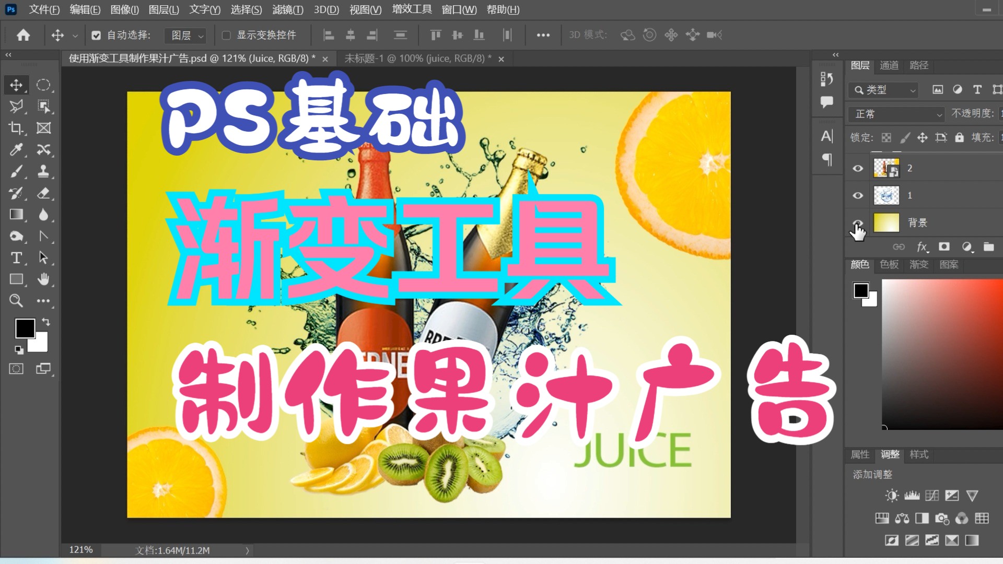
Task: Change the screen mode
Action: pyautogui.click(x=43, y=369)
